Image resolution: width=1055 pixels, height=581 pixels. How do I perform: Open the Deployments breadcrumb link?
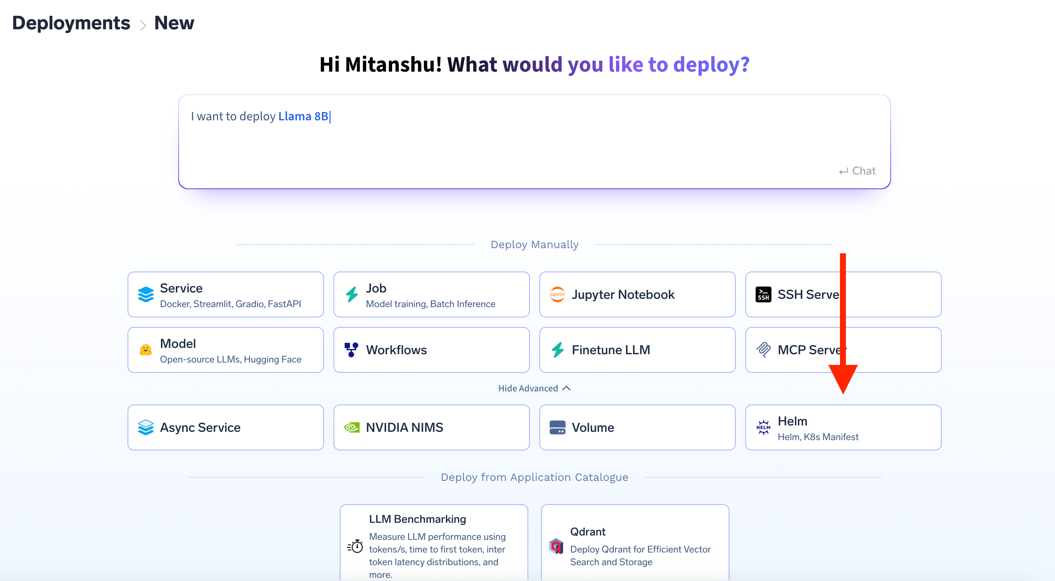(x=71, y=23)
